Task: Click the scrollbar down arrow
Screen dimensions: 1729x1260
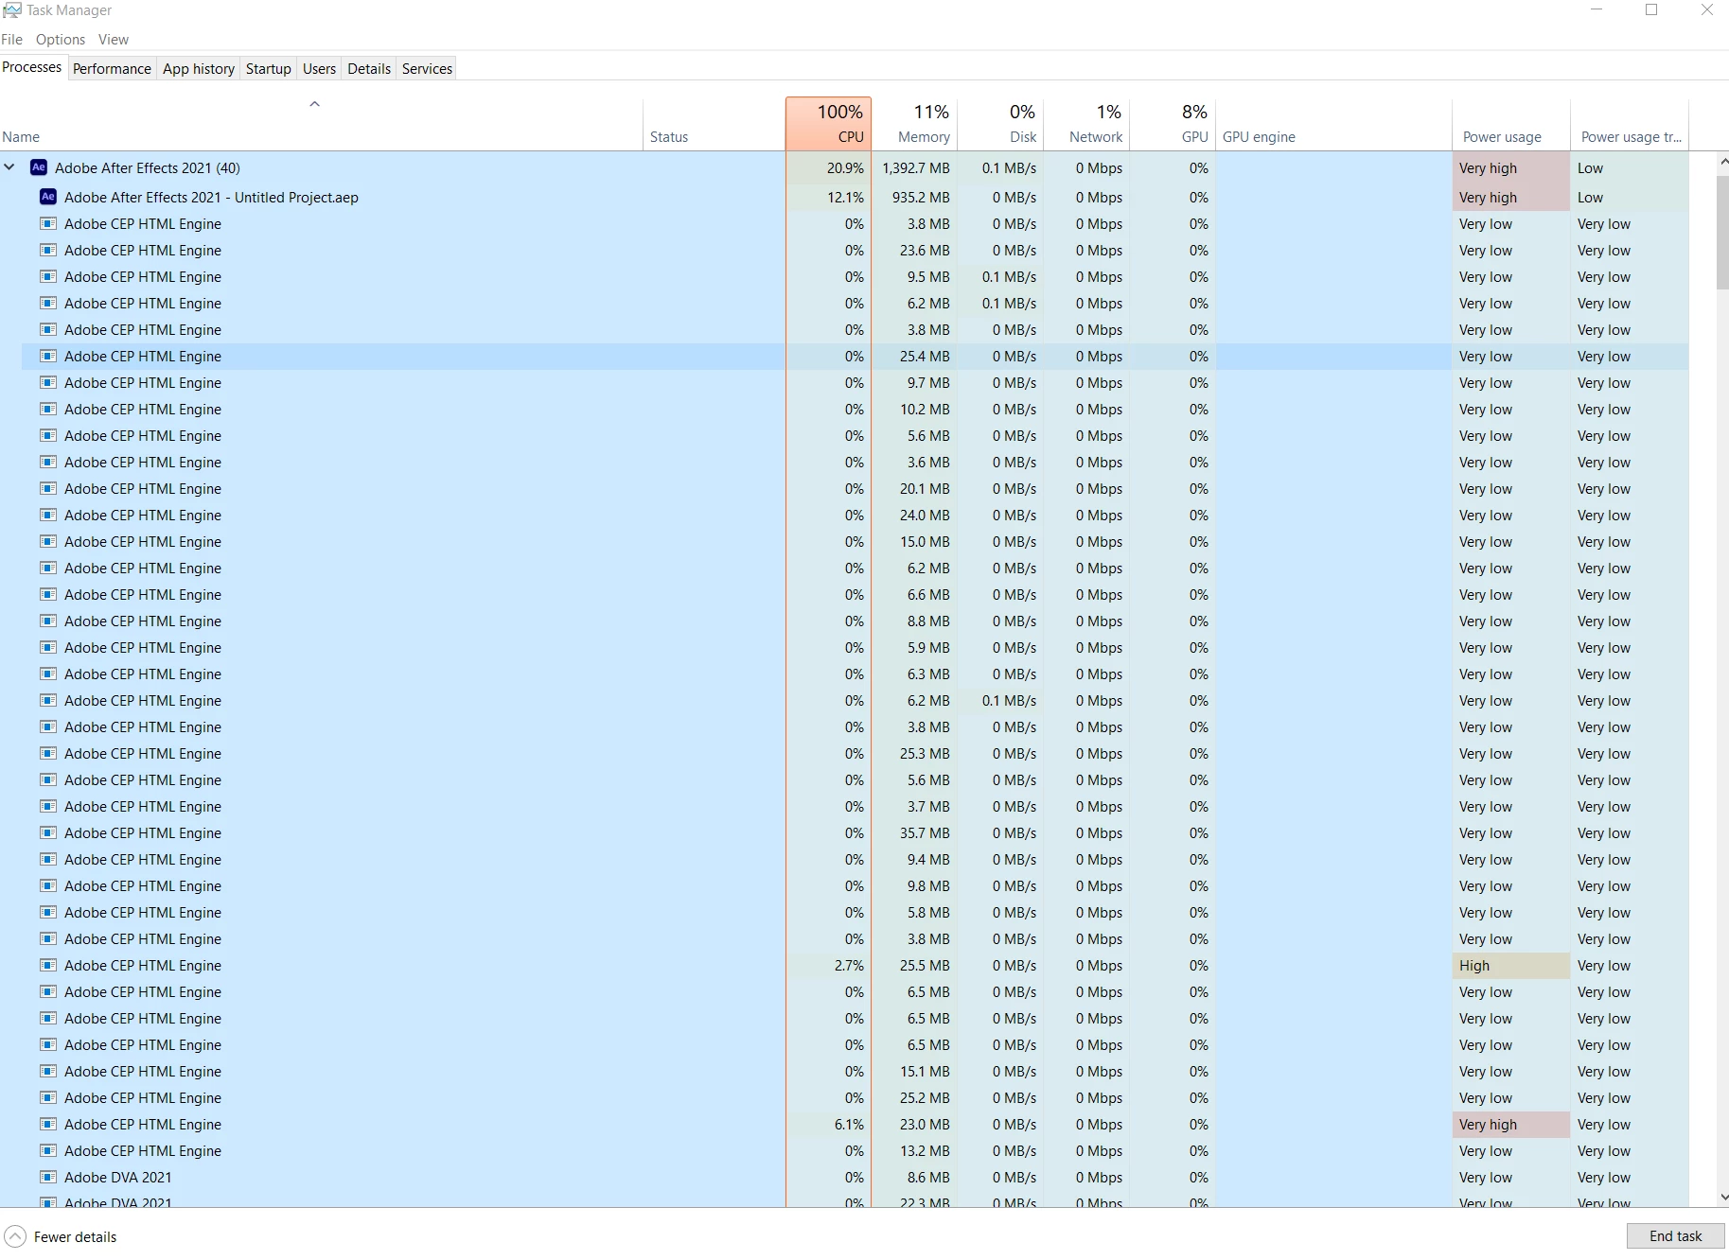Action: point(1722,1197)
